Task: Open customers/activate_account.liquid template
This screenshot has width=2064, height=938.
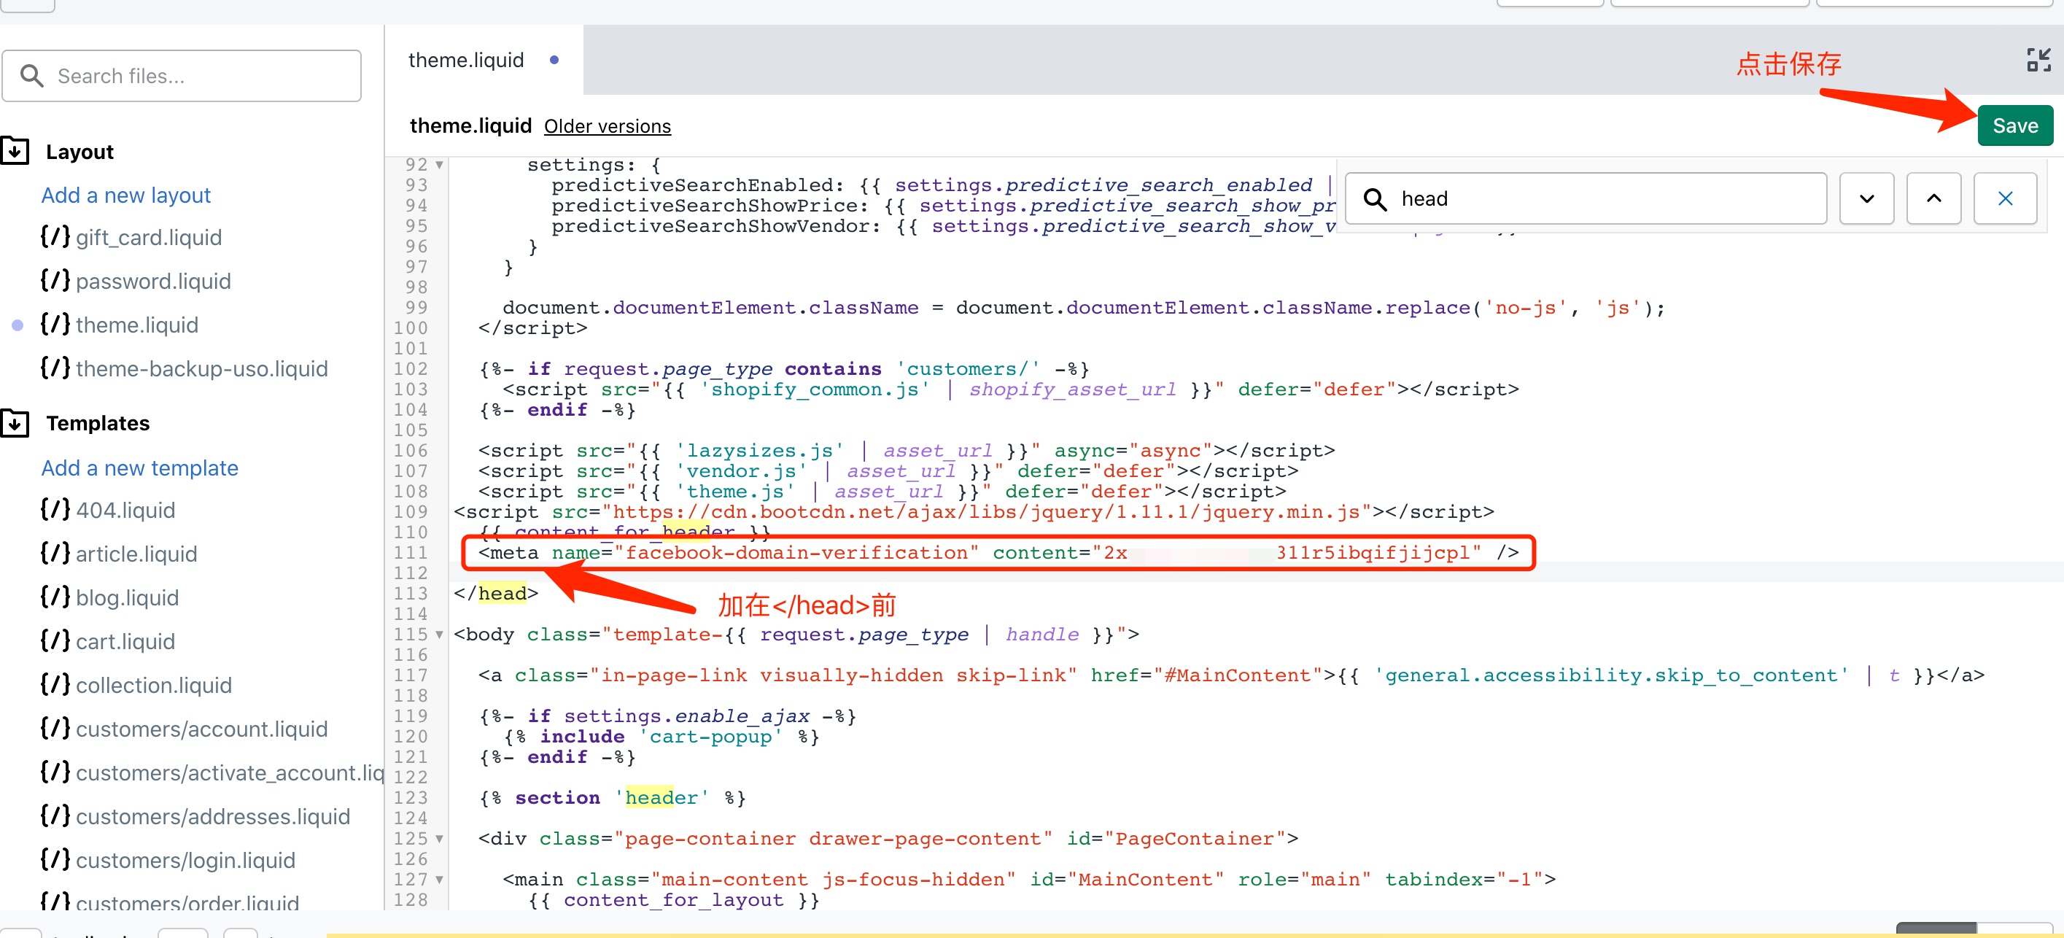Action: pos(230,772)
